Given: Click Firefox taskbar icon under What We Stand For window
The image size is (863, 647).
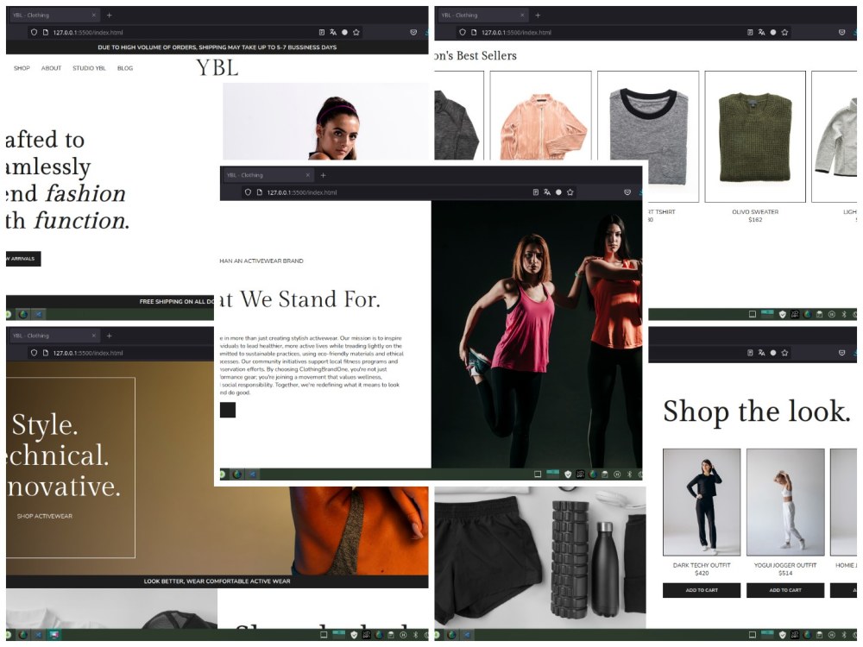Looking at the screenshot, I should [237, 474].
